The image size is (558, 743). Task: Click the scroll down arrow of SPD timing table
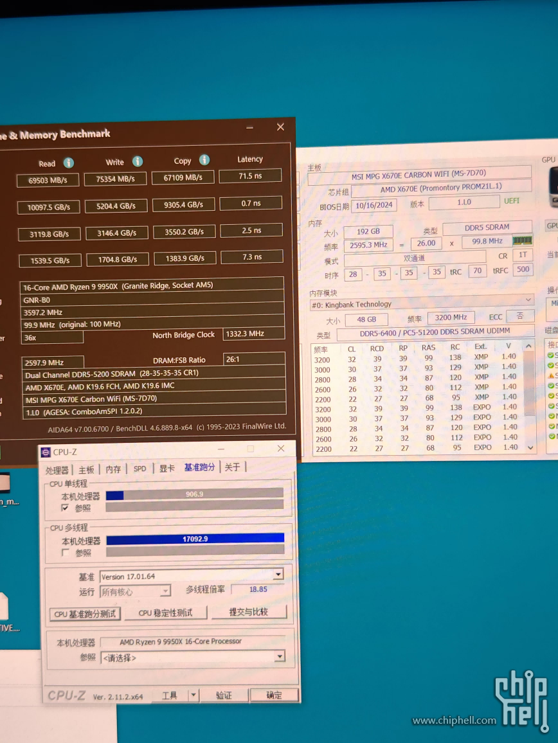(530, 448)
